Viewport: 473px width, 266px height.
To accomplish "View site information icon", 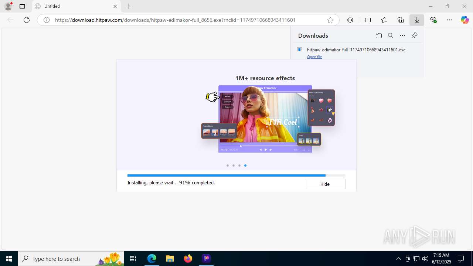I will click(x=47, y=20).
